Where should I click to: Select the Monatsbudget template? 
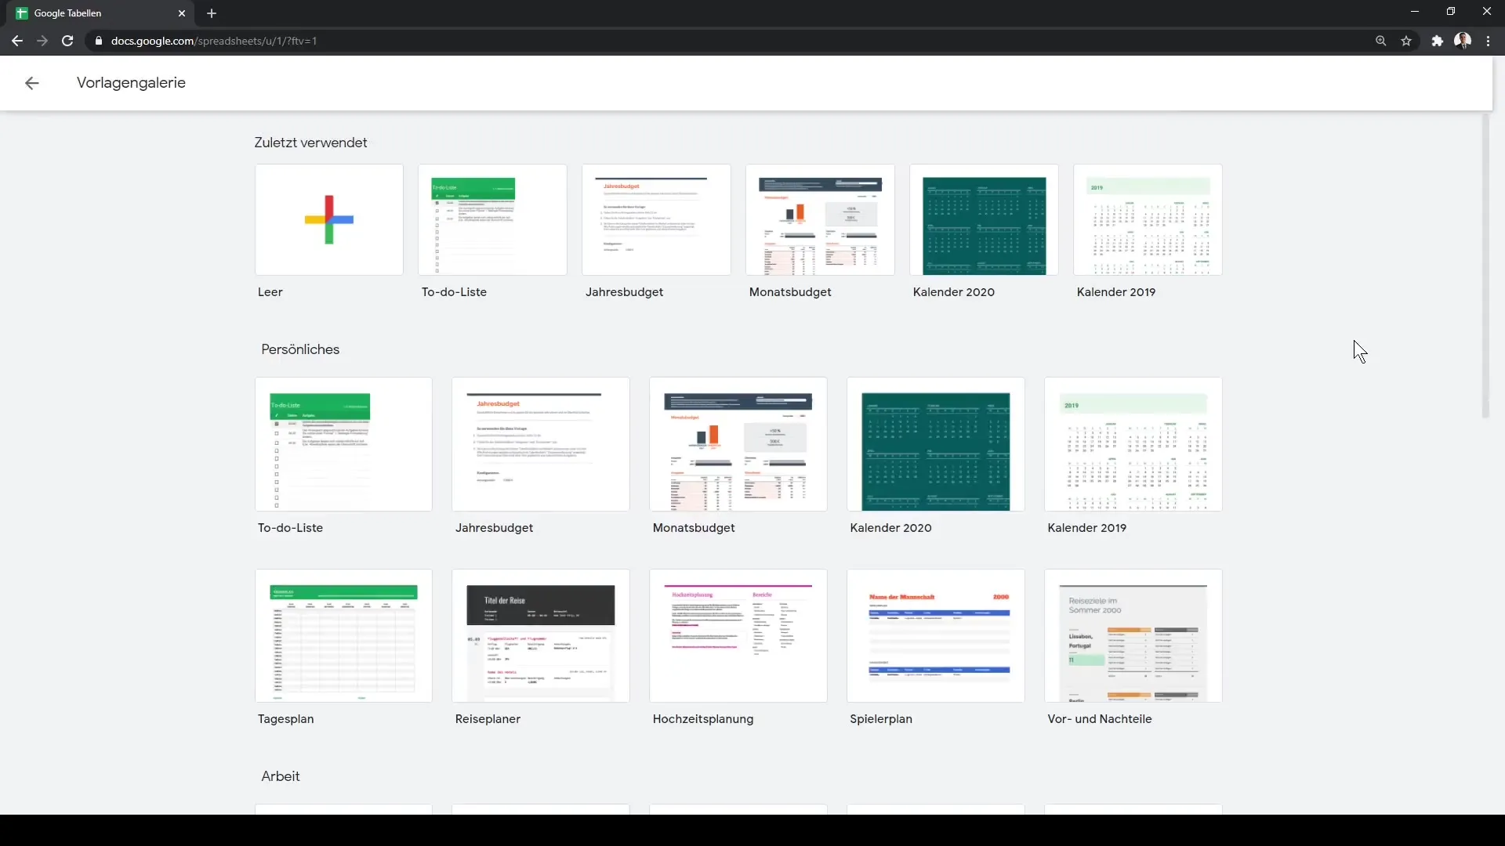pos(738,444)
